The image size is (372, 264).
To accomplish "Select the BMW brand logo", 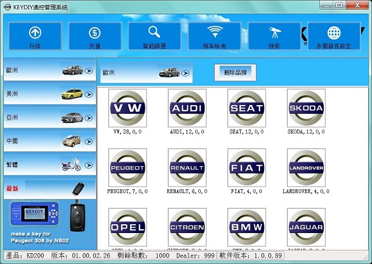I will pyautogui.click(x=246, y=227).
